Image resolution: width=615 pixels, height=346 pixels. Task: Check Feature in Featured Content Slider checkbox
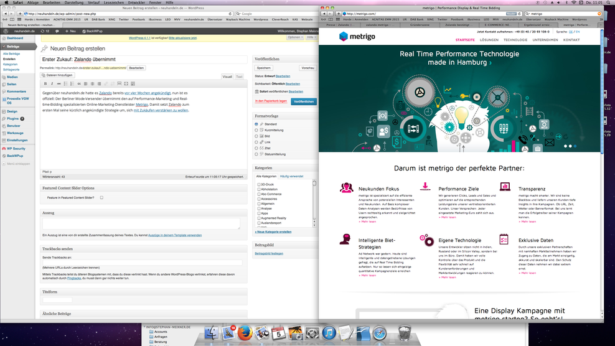[x=101, y=198]
